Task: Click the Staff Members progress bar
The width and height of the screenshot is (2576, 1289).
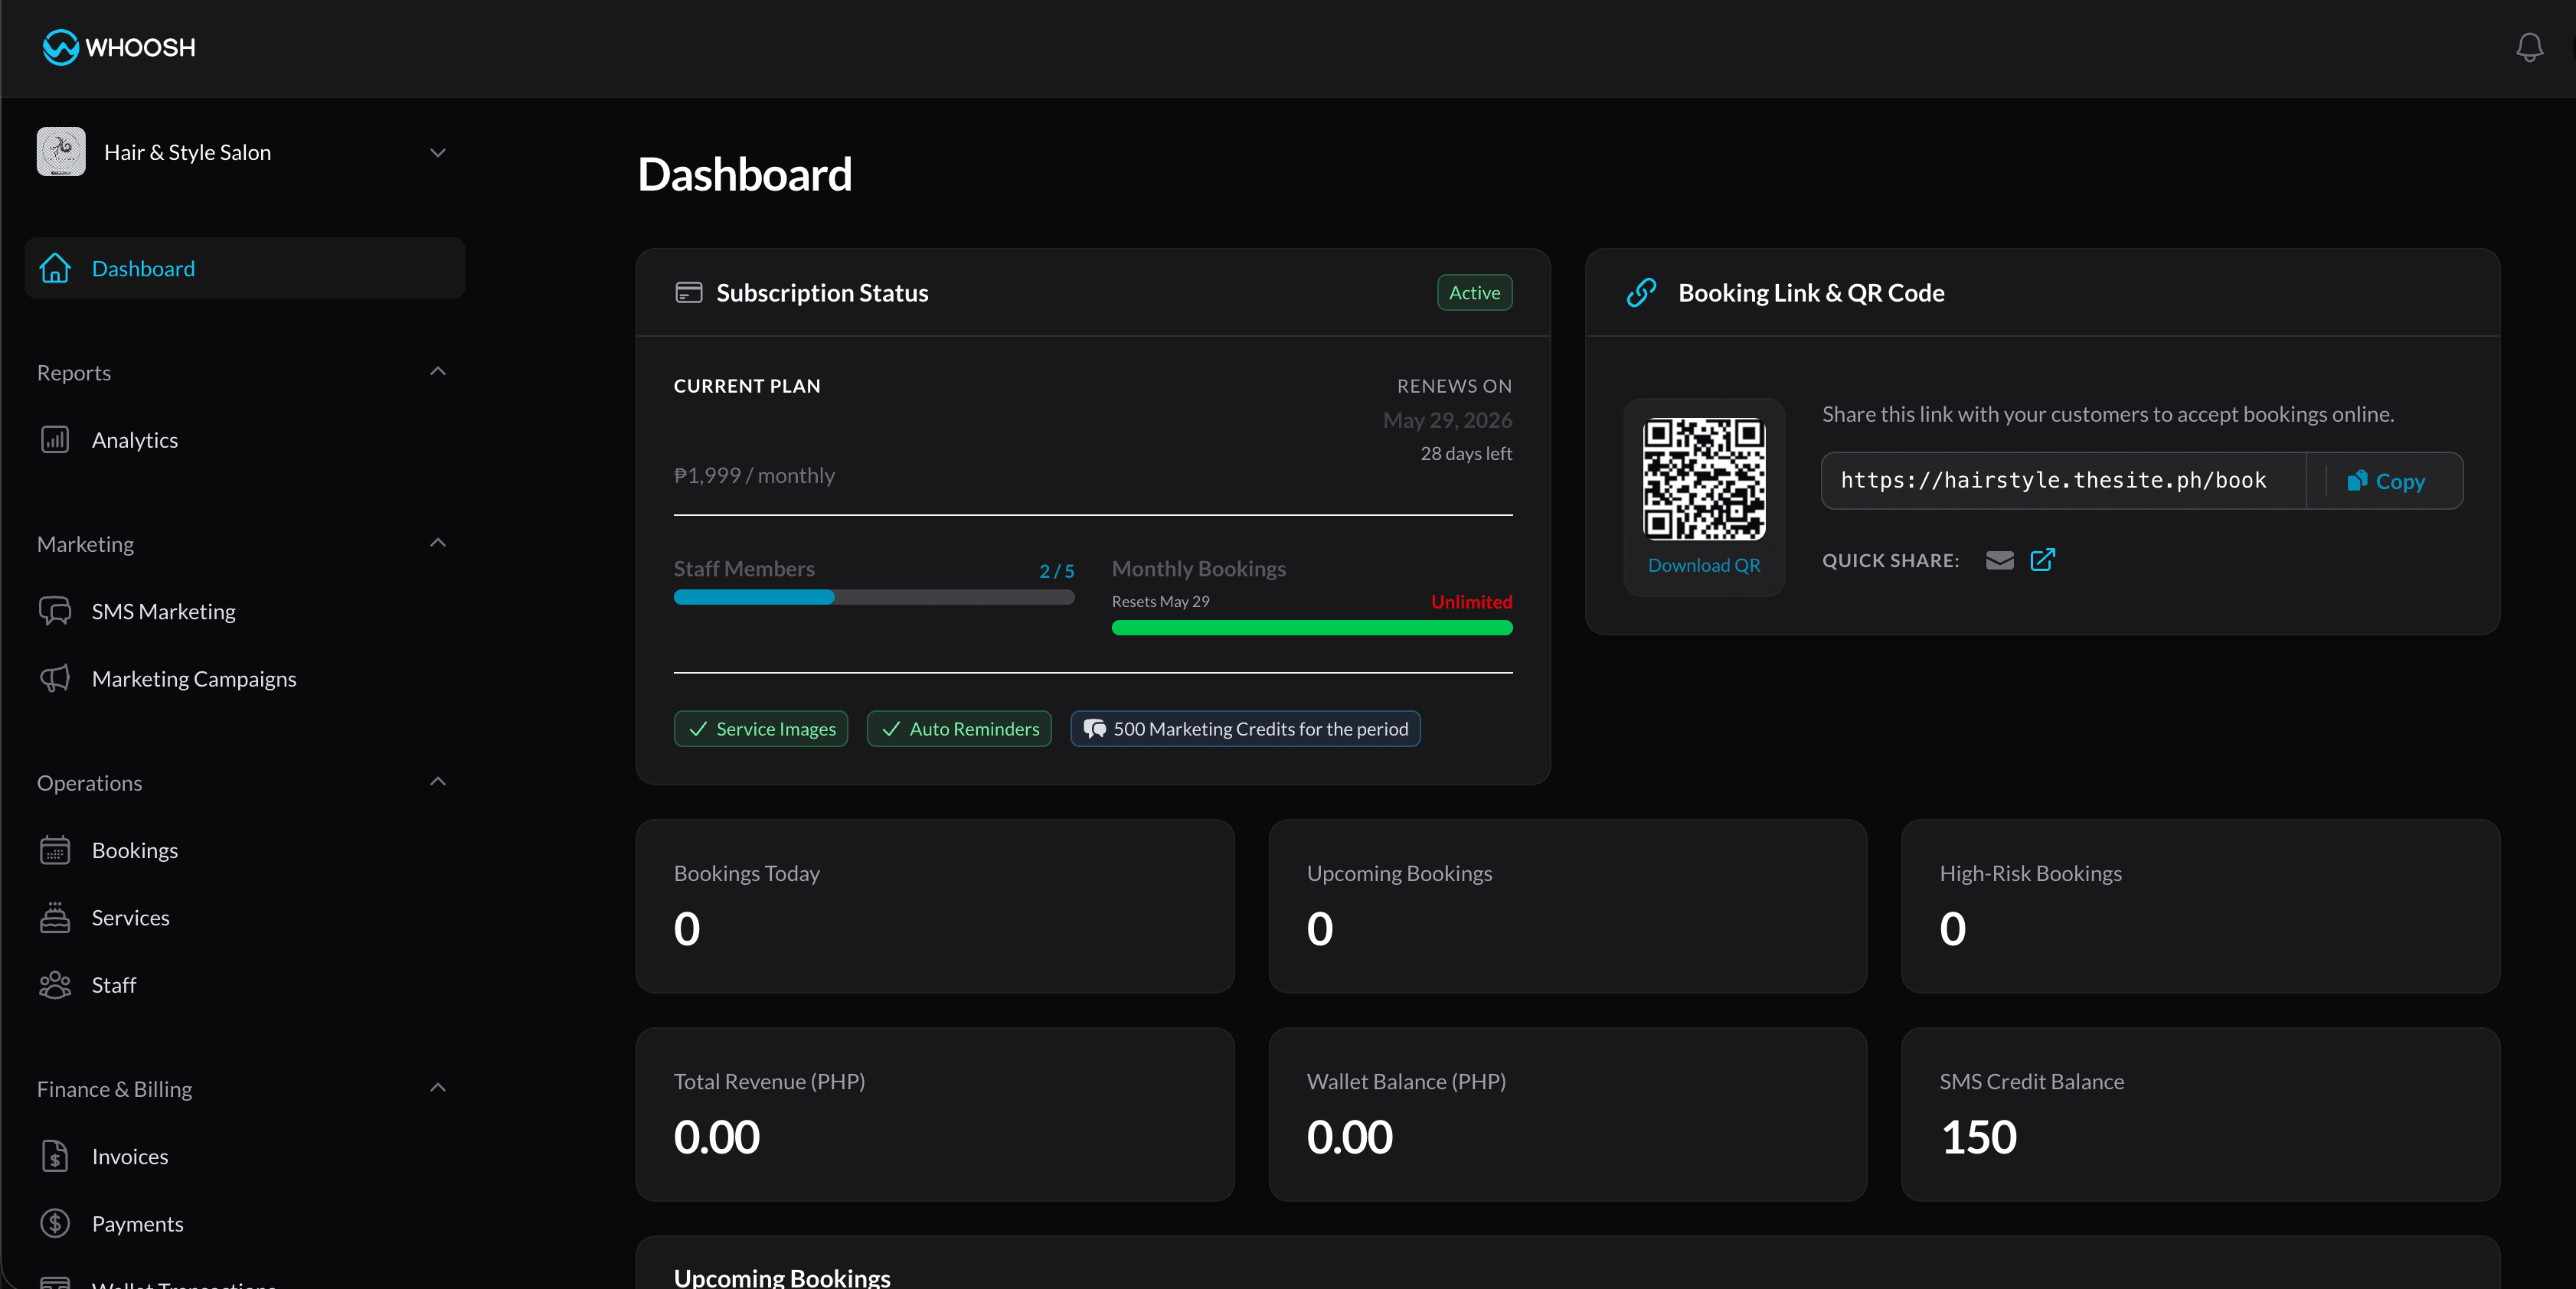Action: coord(874,596)
